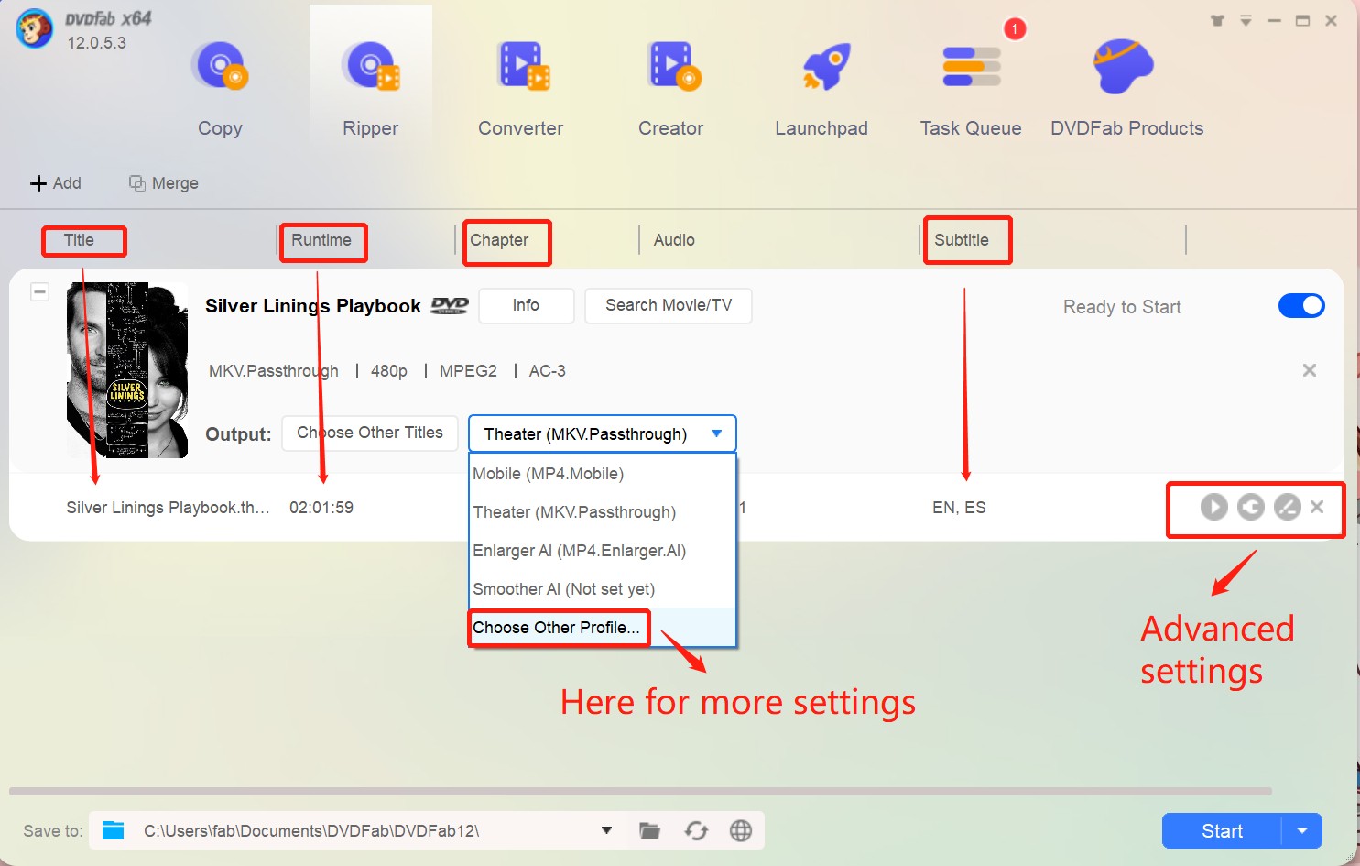Click the Title column header
The height and width of the screenshot is (866, 1360).
coord(79,240)
